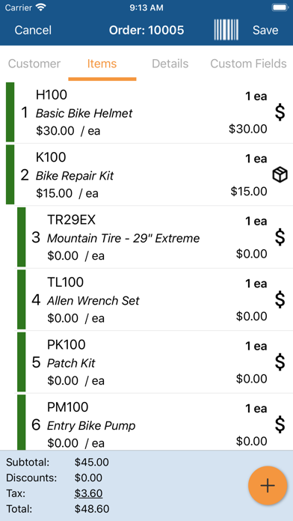Viewport: 293px width, 521px height.
Task: Switch to the Customer tab
Action: pyautogui.click(x=34, y=64)
